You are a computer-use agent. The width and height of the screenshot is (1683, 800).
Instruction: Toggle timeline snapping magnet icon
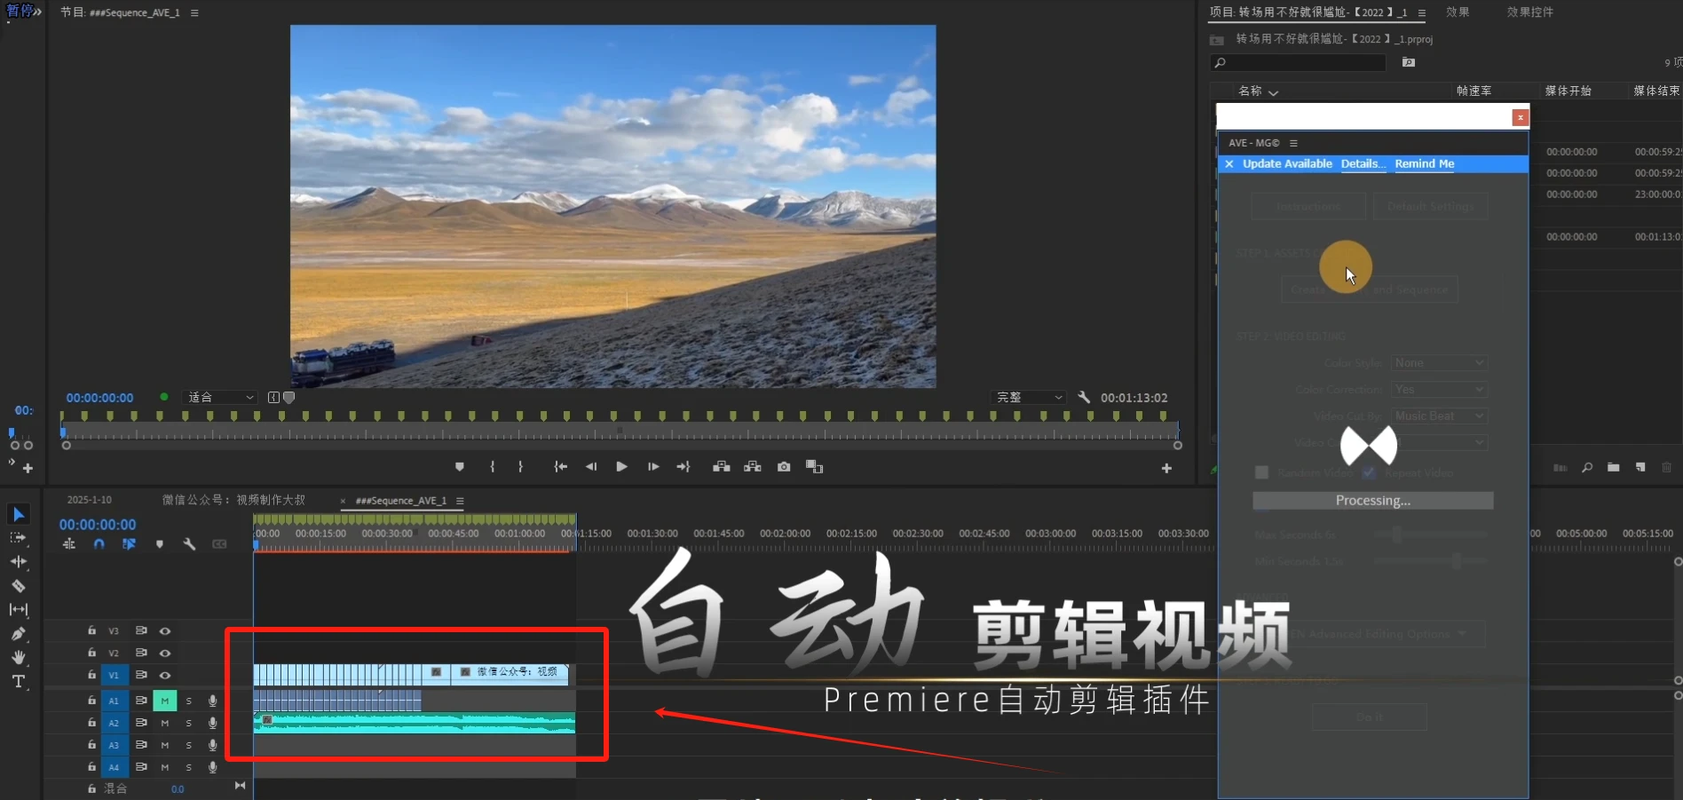pyautogui.click(x=99, y=544)
